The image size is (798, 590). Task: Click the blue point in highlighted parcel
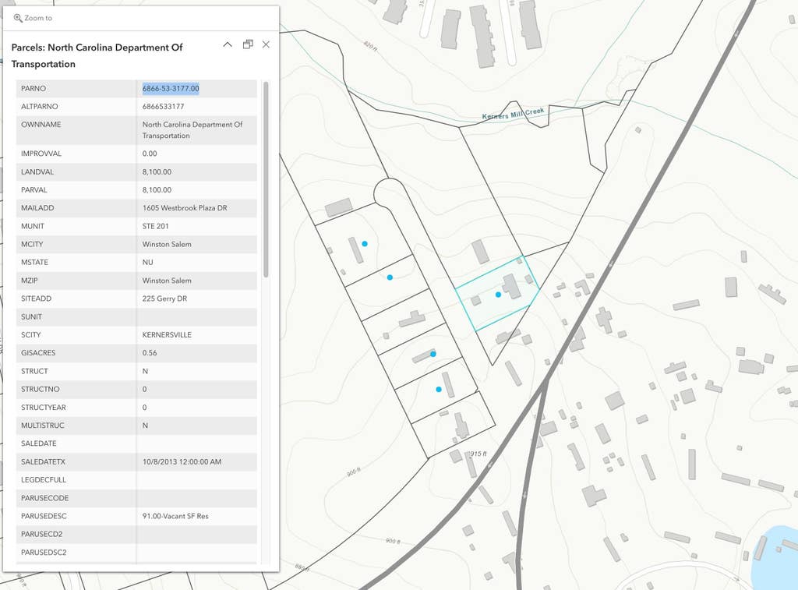[498, 295]
